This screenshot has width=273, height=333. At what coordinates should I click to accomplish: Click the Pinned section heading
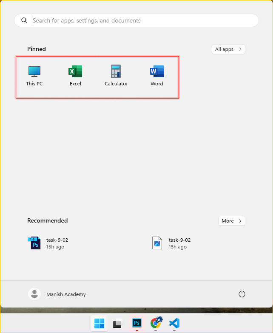point(37,49)
